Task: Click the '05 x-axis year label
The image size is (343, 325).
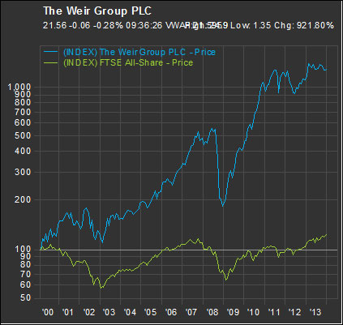Action: (150, 313)
